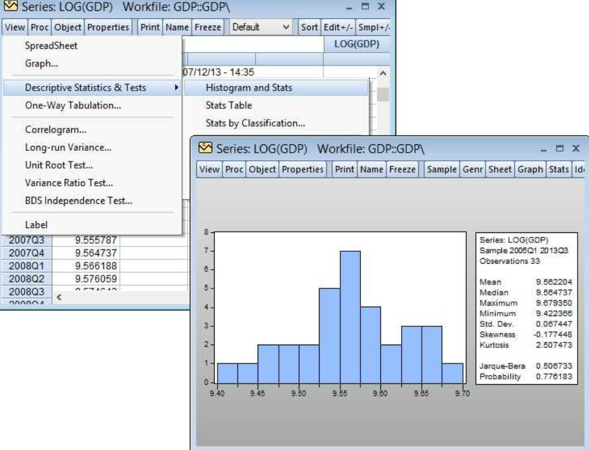
Task: Select Stats Table submenu item
Action: 276,105
